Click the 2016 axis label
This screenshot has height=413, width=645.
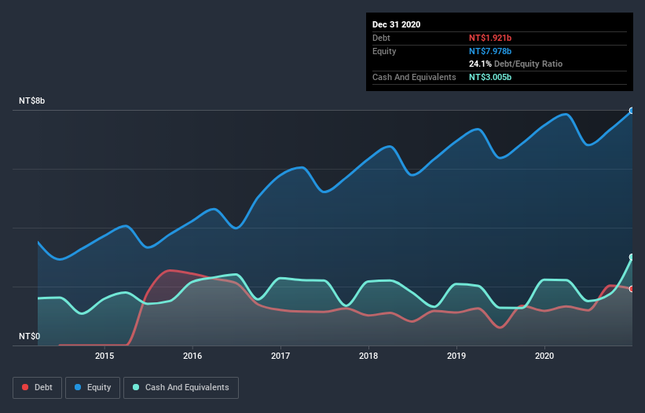pyautogui.click(x=192, y=356)
